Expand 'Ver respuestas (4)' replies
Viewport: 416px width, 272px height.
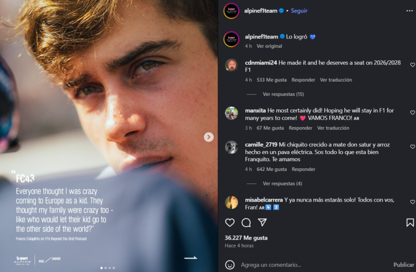point(282,183)
